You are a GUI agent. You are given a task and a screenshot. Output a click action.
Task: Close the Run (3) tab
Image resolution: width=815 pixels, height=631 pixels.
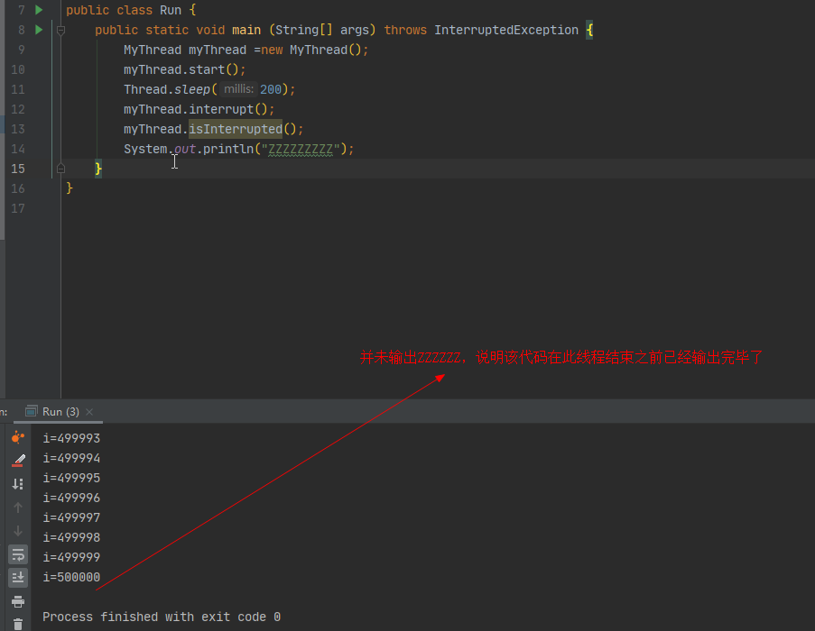click(89, 411)
